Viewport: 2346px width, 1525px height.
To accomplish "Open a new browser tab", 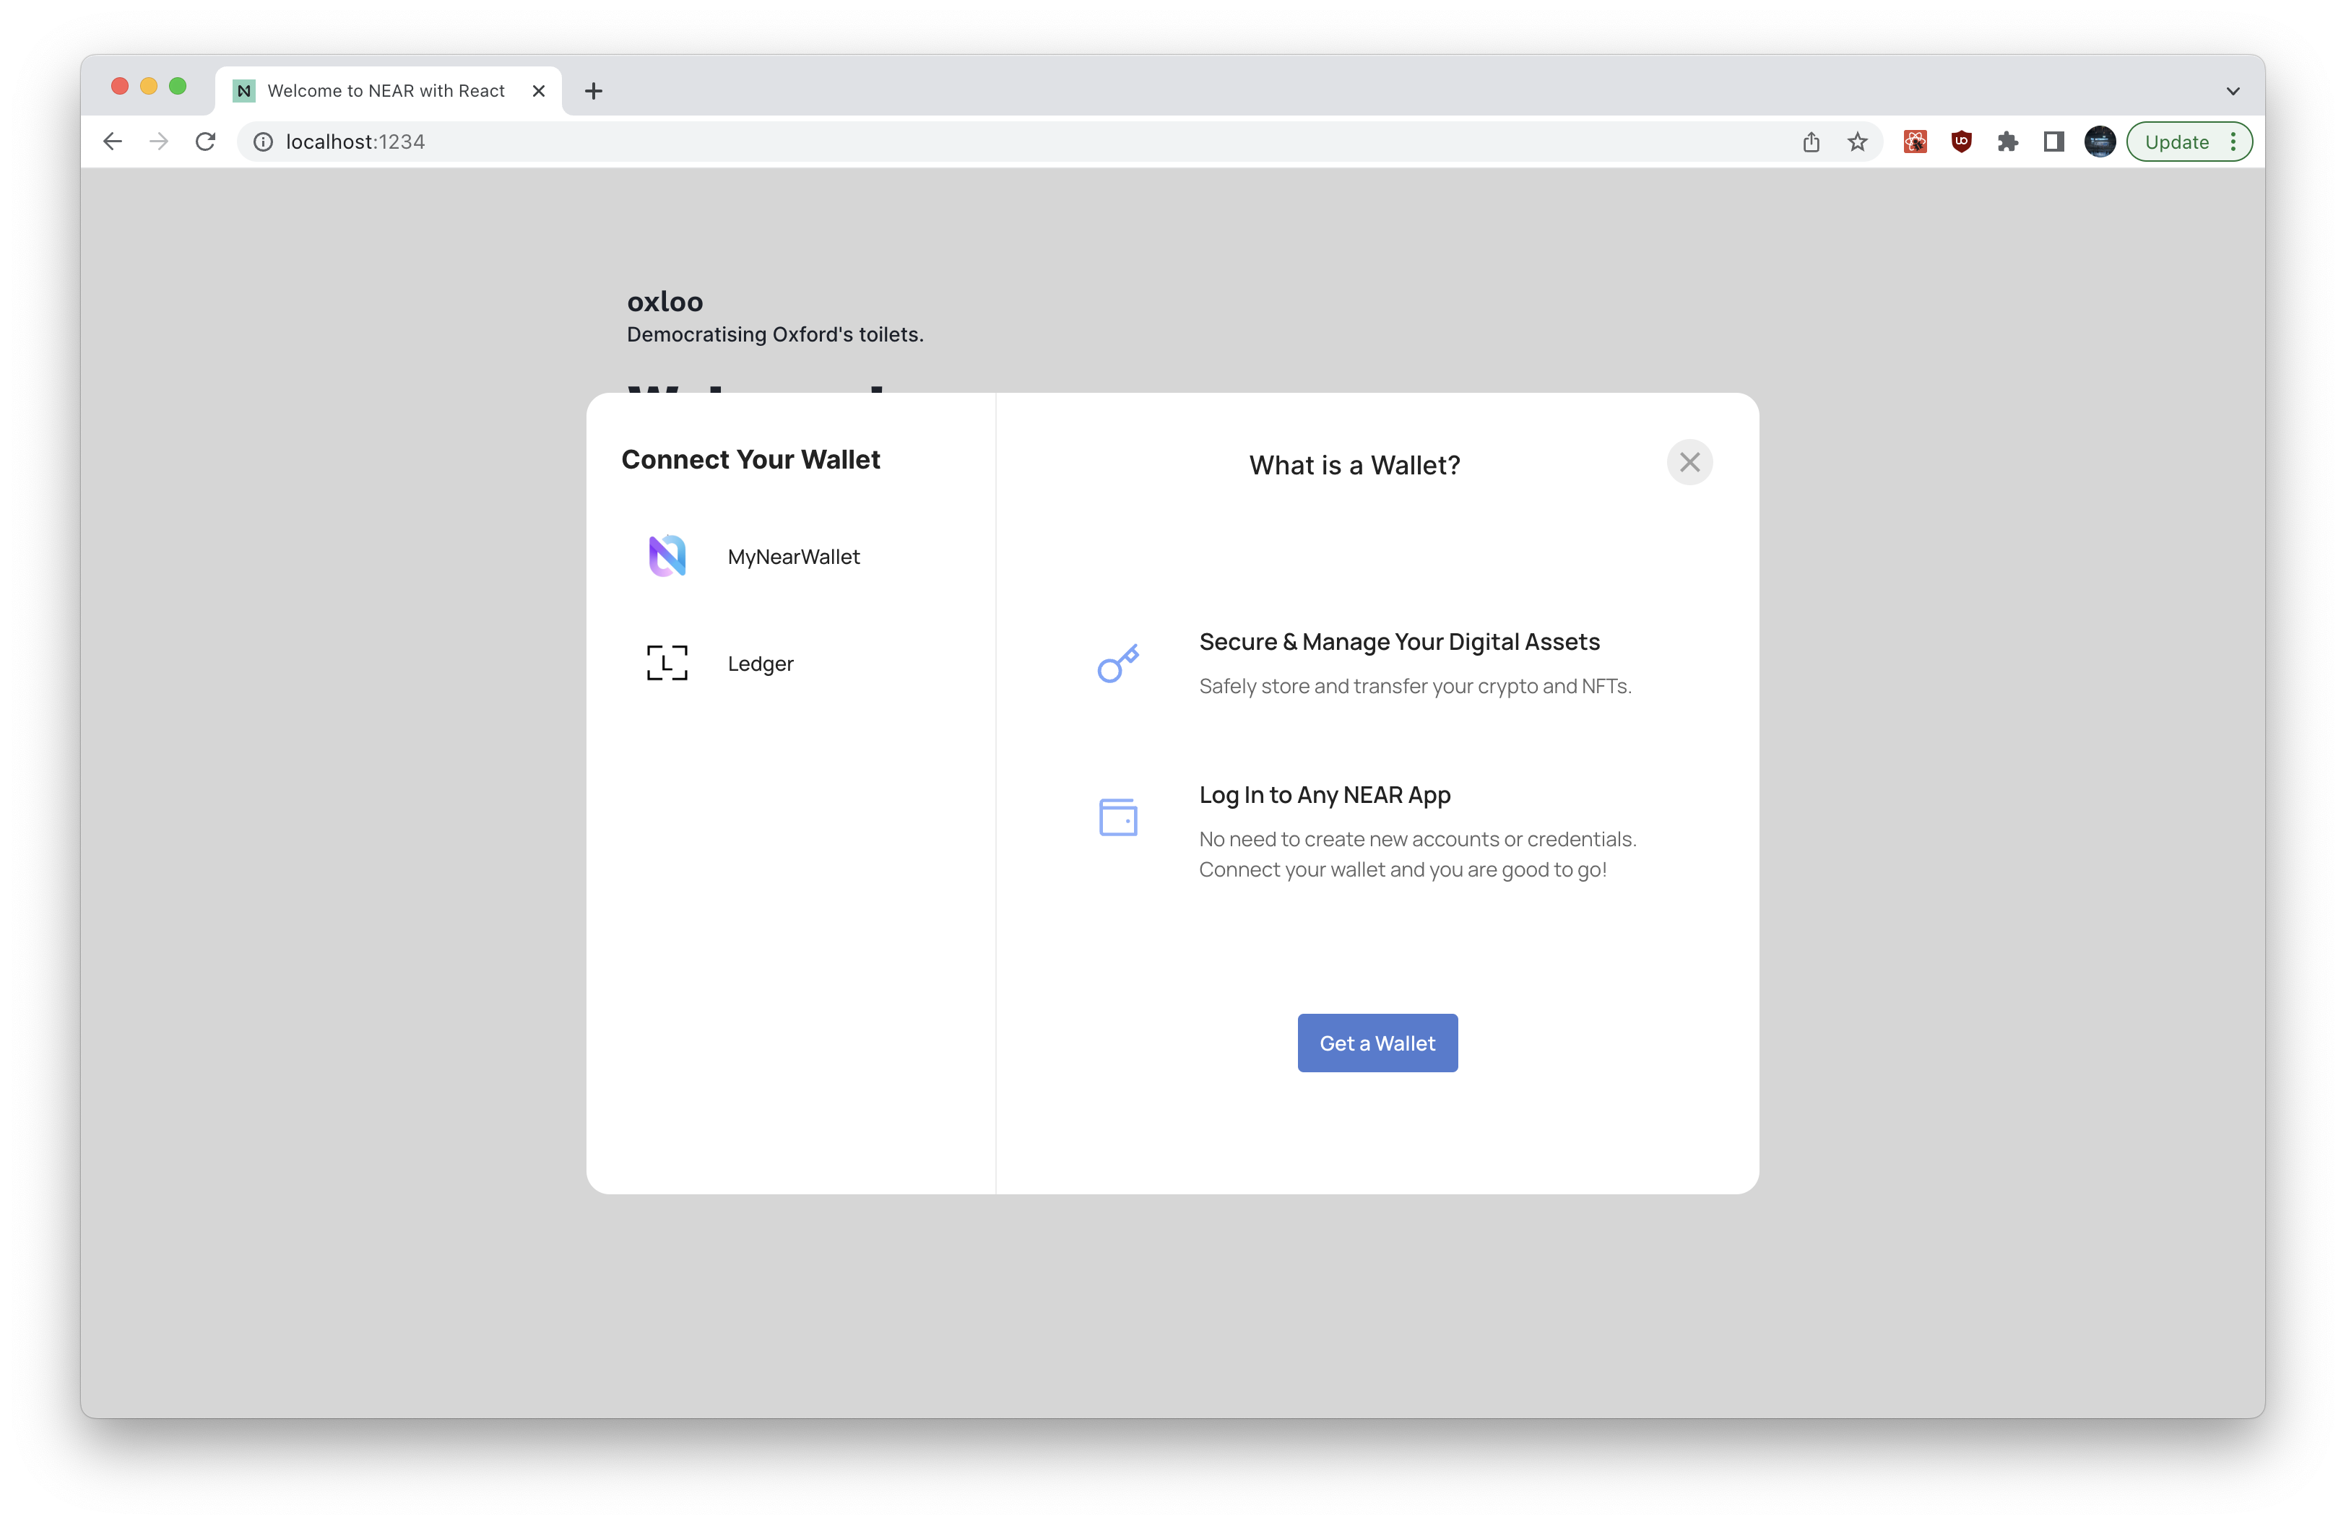I will (594, 91).
